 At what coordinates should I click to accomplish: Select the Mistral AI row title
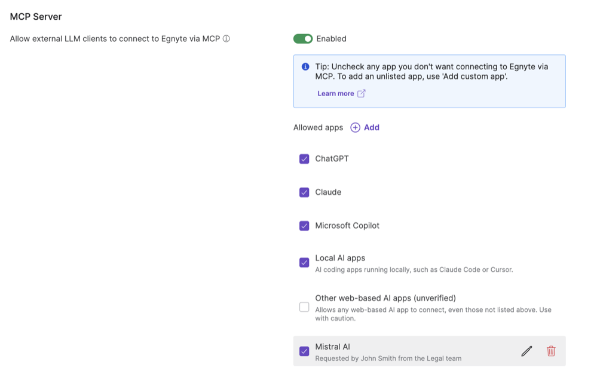(332, 347)
